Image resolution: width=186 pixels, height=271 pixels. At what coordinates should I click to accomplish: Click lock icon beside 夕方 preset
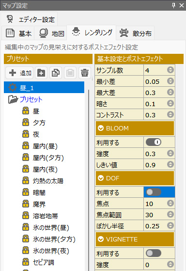(x=26, y=122)
